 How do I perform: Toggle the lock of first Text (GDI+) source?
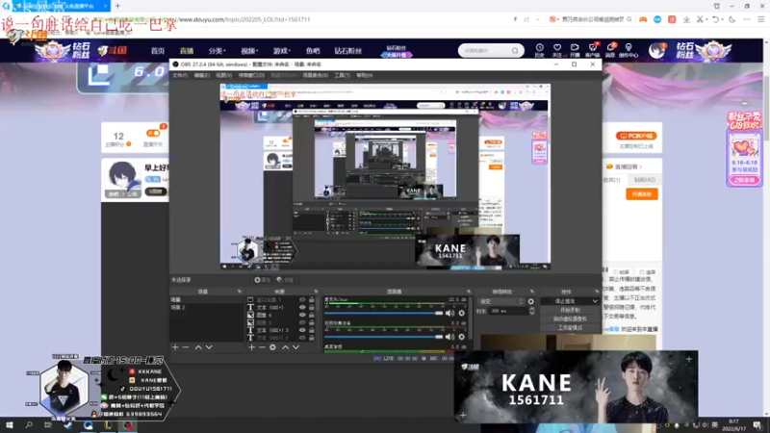pos(311,307)
